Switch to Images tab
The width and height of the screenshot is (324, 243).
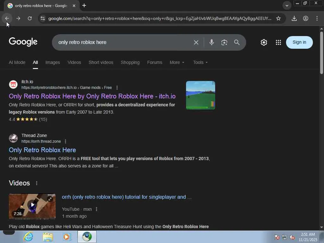pyautogui.click(x=53, y=62)
